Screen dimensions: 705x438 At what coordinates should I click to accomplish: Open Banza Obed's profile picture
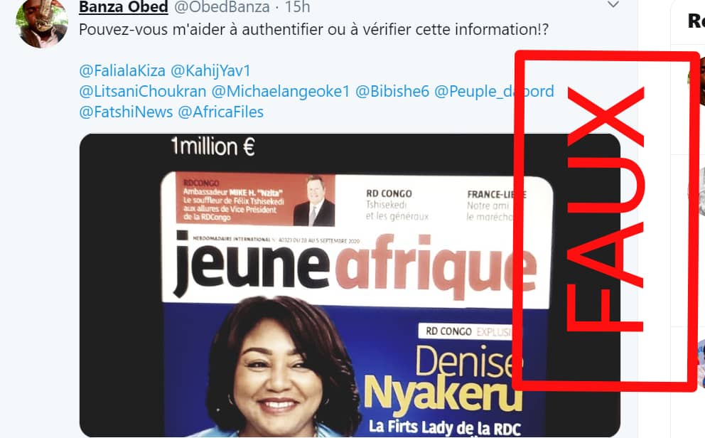coord(42,23)
